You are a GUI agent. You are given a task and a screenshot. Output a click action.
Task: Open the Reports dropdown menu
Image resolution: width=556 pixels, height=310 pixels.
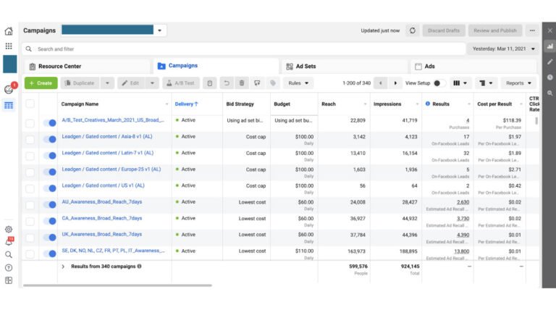coord(518,83)
